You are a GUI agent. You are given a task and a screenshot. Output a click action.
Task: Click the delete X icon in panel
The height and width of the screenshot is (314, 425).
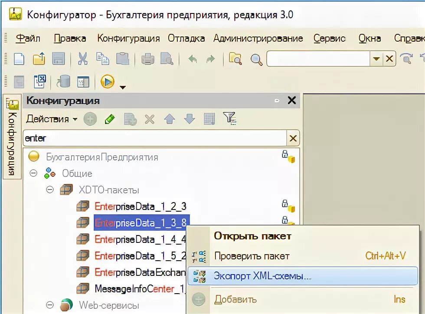click(x=150, y=119)
